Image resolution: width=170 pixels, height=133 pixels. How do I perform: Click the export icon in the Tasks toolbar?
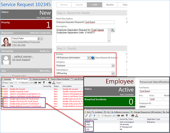point(54,83)
